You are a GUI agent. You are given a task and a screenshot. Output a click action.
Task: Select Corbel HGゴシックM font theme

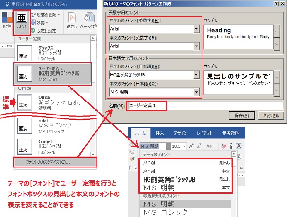point(53,147)
